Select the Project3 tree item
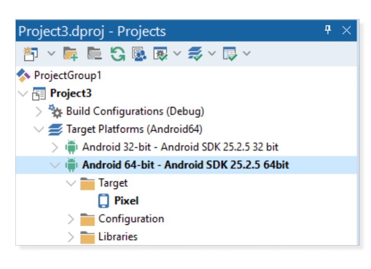This screenshot has width=371, height=269. (71, 93)
